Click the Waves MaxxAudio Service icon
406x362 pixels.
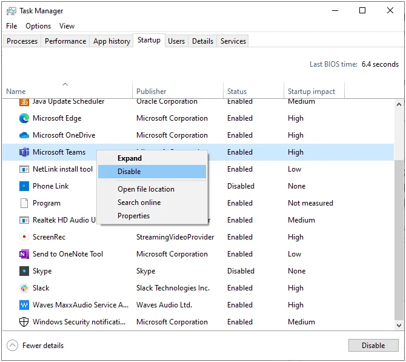(24, 305)
